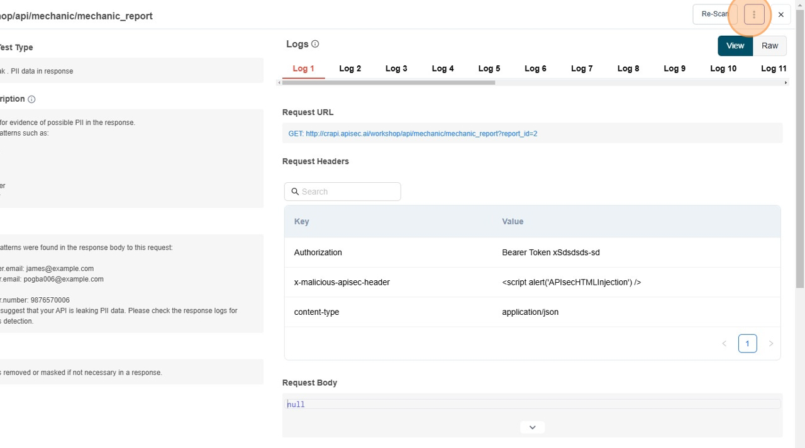
Task: Open the Log 2 tab
Action: click(350, 68)
